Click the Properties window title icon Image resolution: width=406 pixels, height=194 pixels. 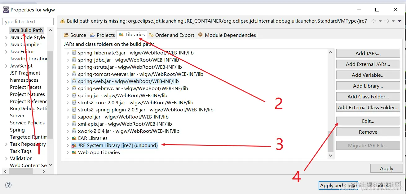(x=6, y=10)
